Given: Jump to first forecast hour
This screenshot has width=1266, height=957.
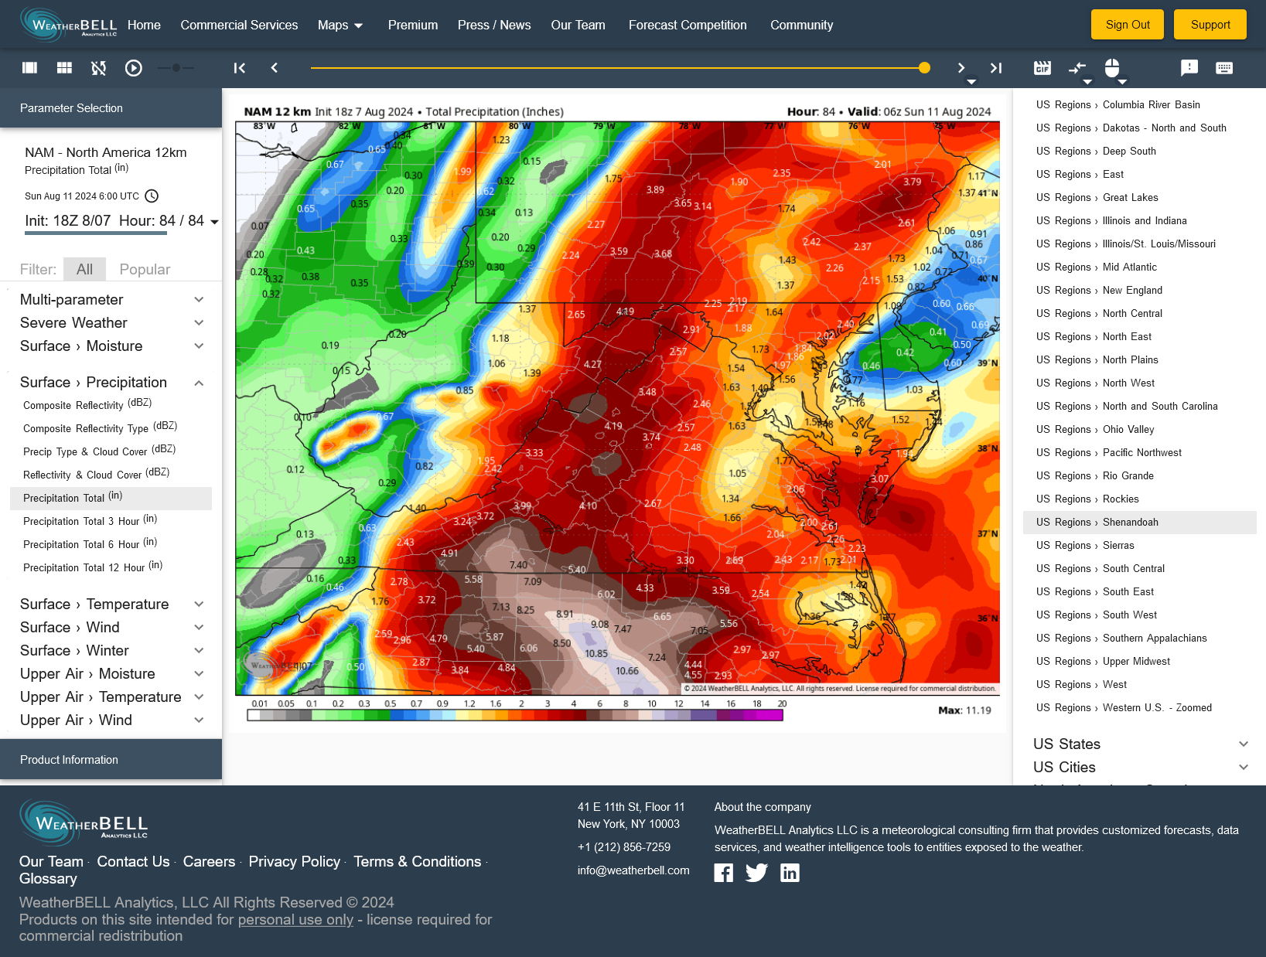Looking at the screenshot, I should (x=240, y=68).
